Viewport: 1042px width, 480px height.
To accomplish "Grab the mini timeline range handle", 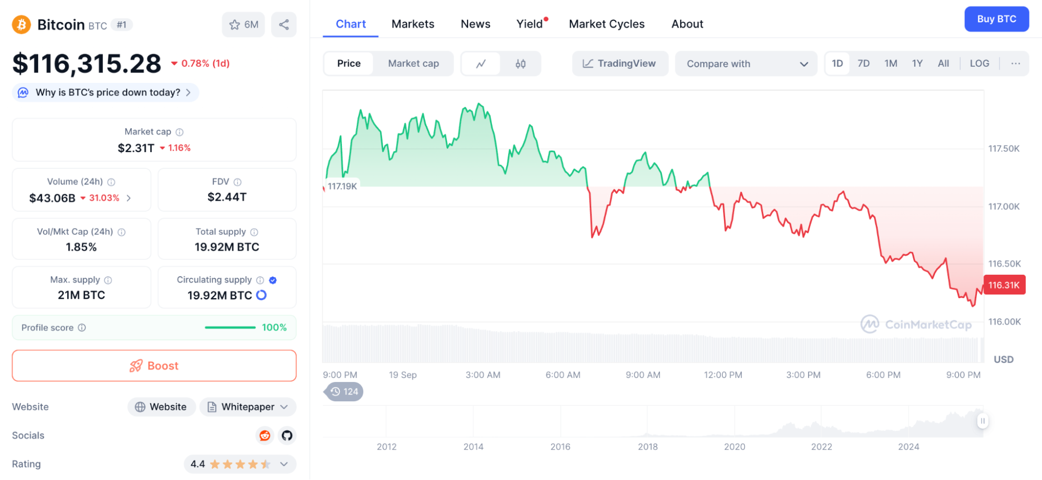I will pyautogui.click(x=983, y=421).
